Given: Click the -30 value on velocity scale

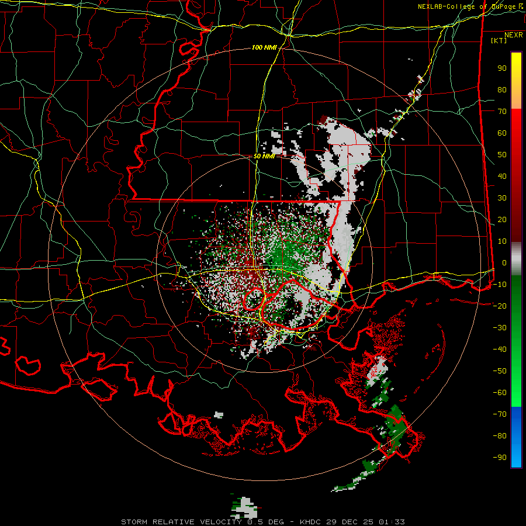Looking at the screenshot, I should (x=500, y=328).
